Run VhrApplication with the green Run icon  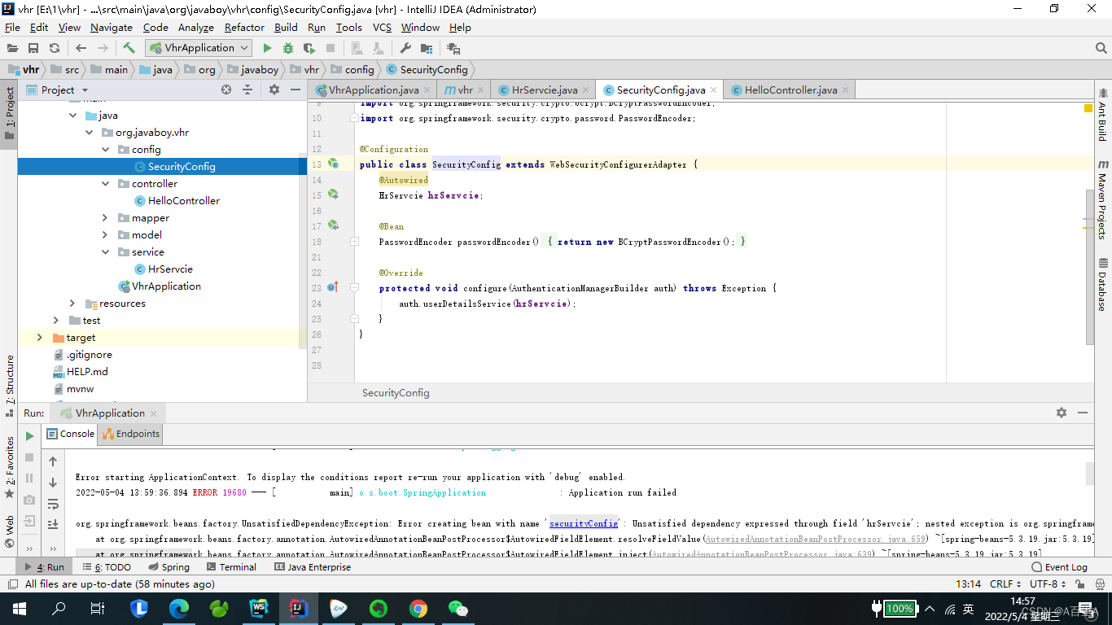pos(267,47)
